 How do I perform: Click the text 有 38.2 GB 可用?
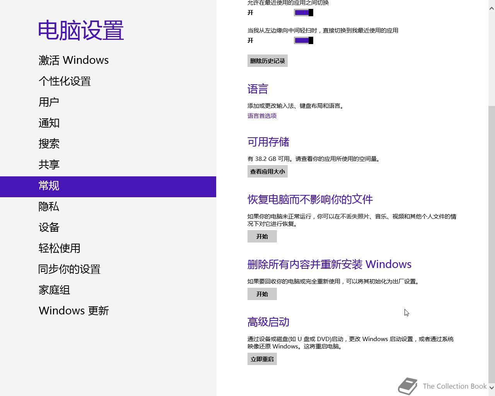click(269, 159)
